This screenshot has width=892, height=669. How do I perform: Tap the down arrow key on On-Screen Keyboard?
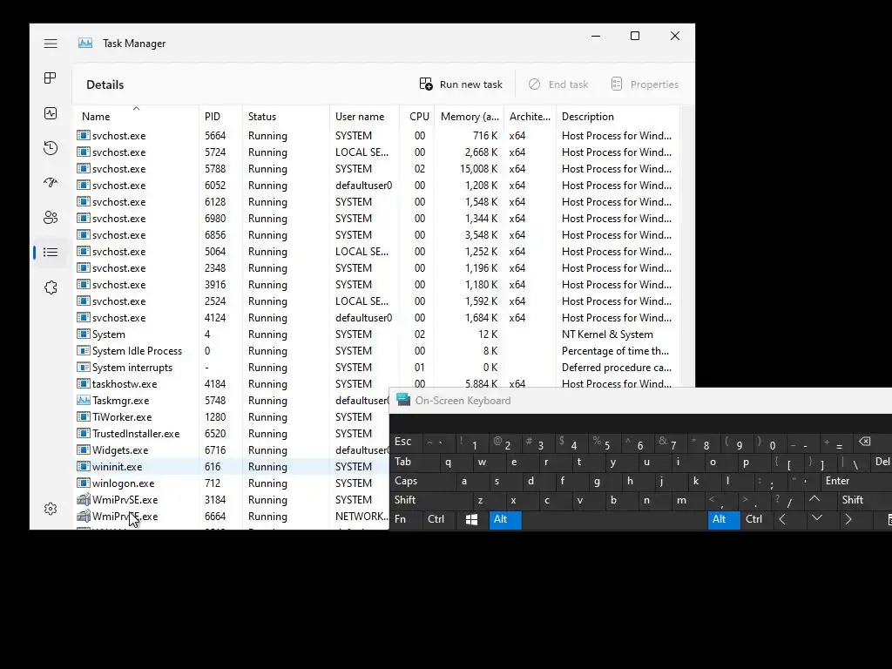click(817, 518)
